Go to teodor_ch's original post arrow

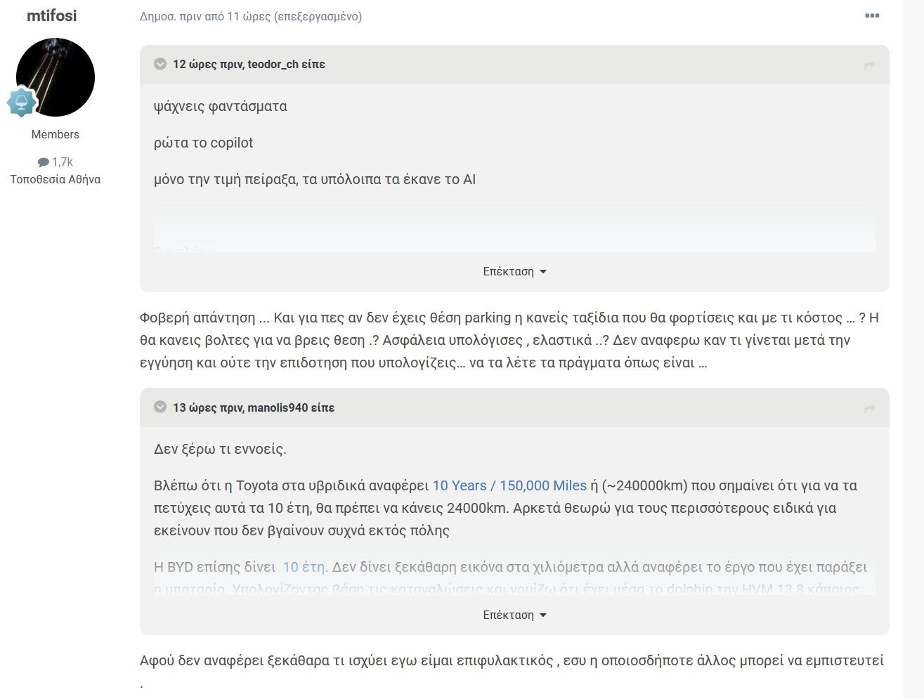pos(870,65)
